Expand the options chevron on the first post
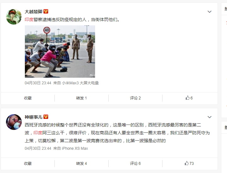 coord(209,12)
